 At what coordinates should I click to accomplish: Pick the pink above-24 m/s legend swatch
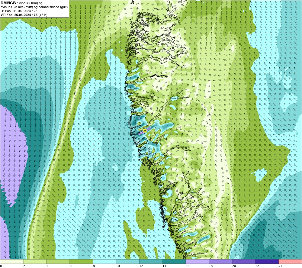point(290,262)
